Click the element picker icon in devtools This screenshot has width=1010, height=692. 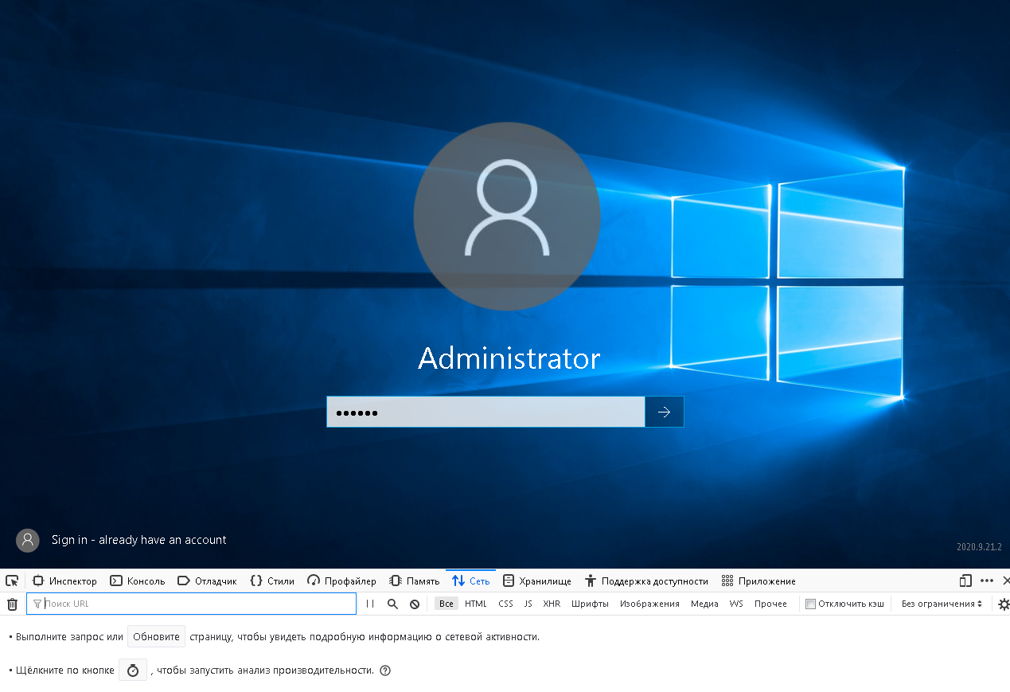coord(11,581)
